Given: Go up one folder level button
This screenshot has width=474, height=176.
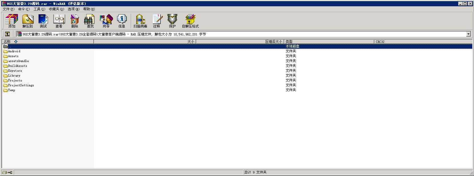Looking at the screenshot, I should coord(7,34).
